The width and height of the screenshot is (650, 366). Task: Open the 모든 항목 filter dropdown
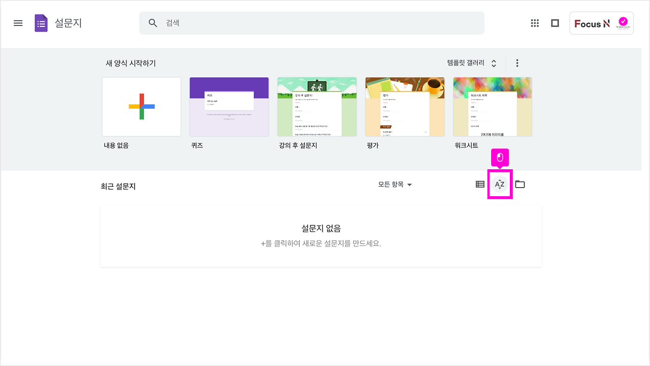tap(395, 185)
